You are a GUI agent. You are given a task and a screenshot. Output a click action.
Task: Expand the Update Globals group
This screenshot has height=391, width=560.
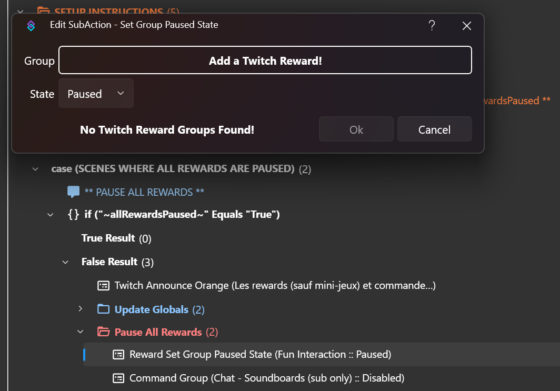click(x=80, y=309)
